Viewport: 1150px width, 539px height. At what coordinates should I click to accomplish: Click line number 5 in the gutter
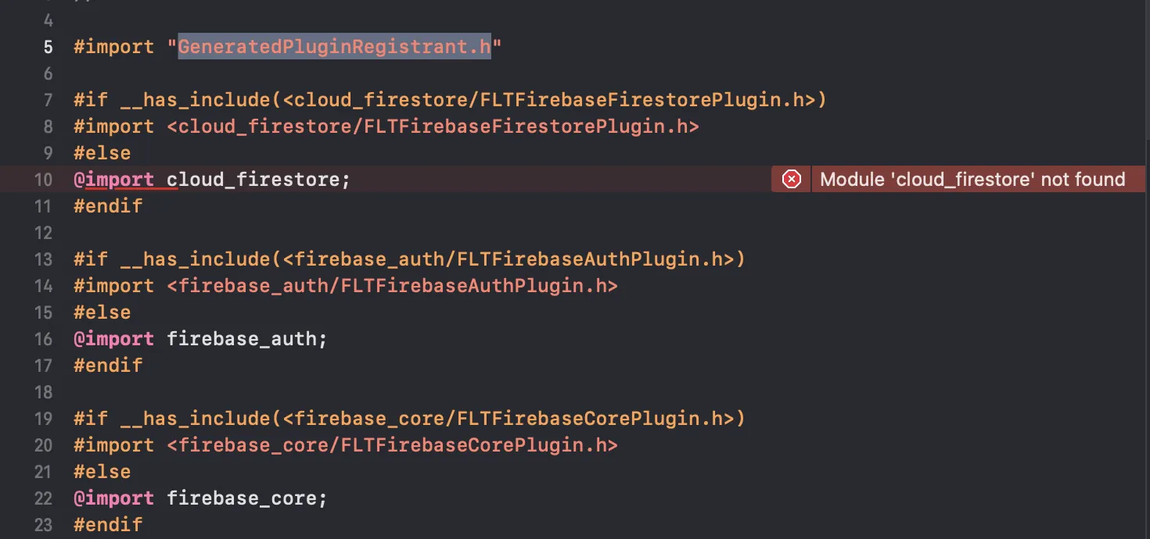(x=49, y=47)
